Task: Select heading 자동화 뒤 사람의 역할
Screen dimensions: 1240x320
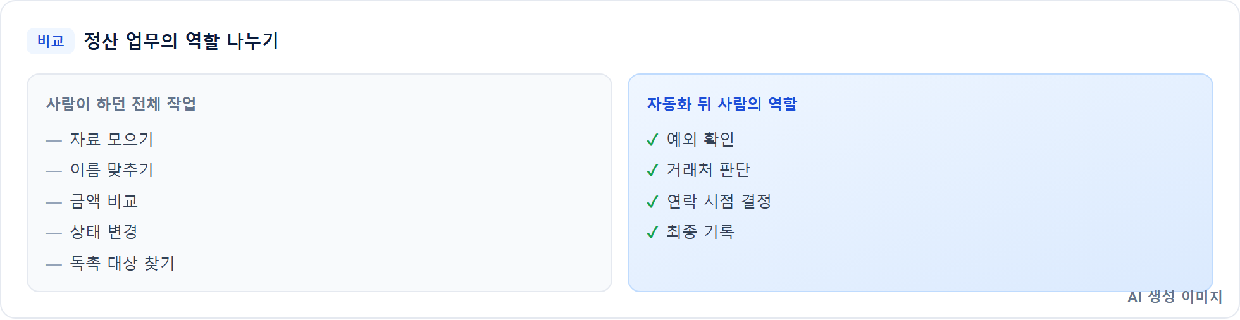Action: 722,104
